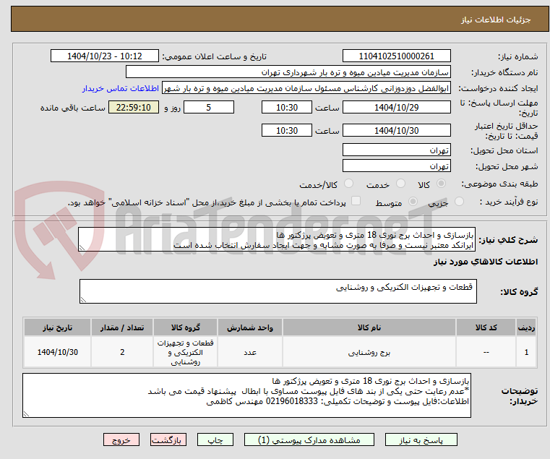Click the تاریخ نیاز column header
The image size is (550, 459).
click(x=58, y=327)
